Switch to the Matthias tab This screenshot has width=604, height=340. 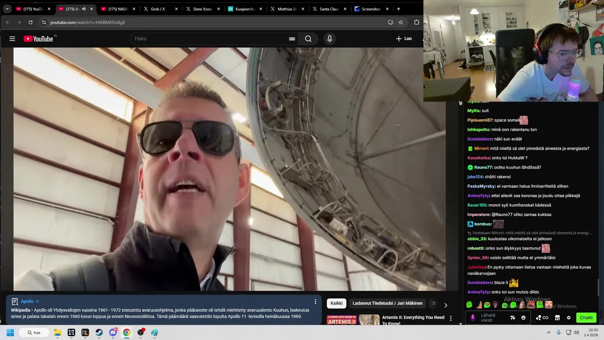click(288, 9)
